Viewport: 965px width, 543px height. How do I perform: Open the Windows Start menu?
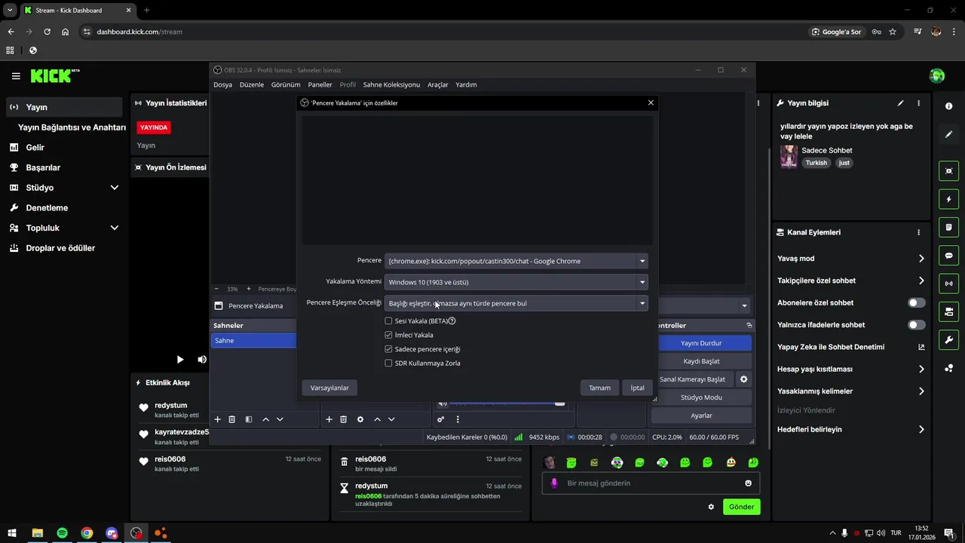12,533
